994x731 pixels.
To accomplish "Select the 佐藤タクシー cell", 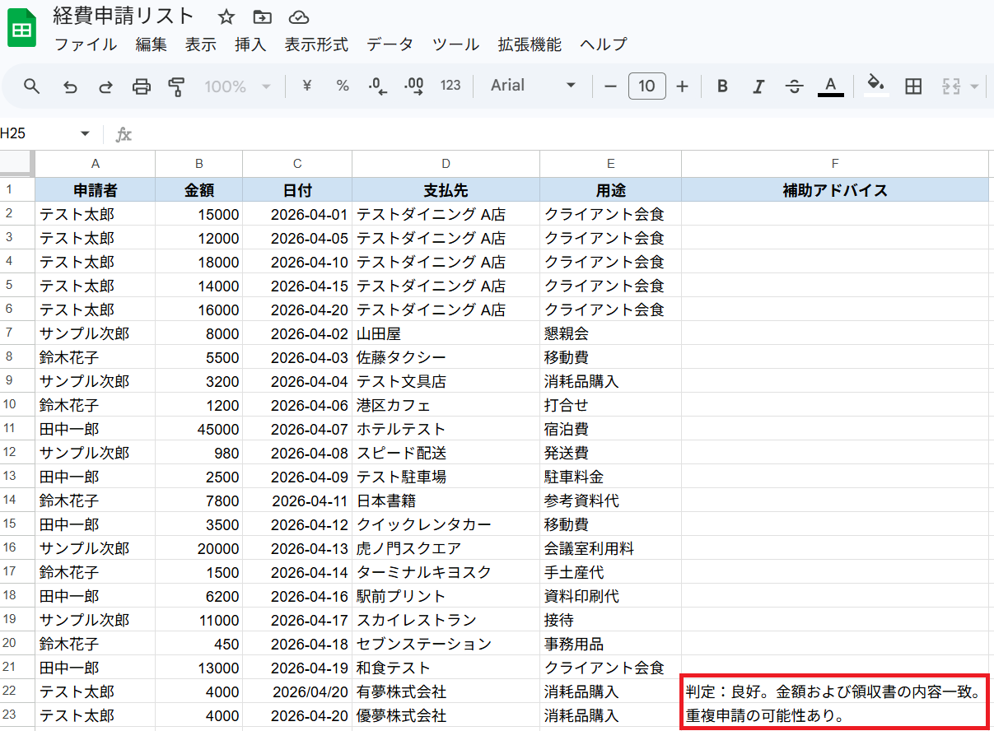I will coord(446,357).
